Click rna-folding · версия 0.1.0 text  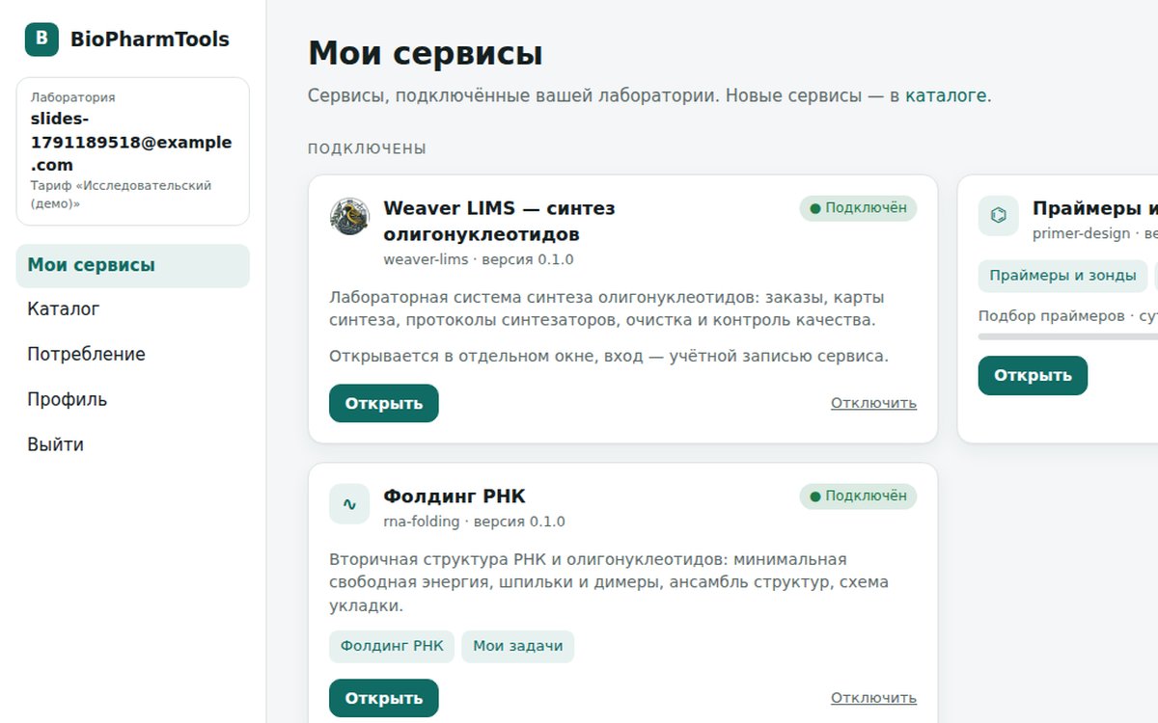click(474, 522)
